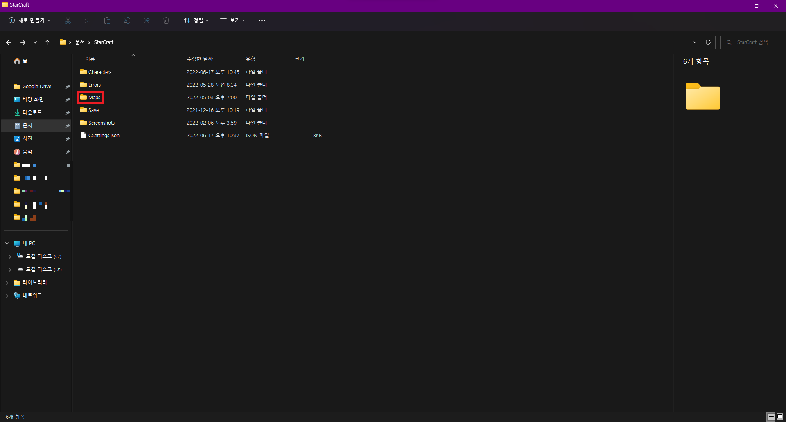
Task: Open 홈 in the navigation pane
Action: 20,60
